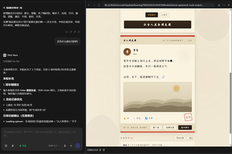
Task: Click the landscape illustration image in post
Action: point(158,97)
